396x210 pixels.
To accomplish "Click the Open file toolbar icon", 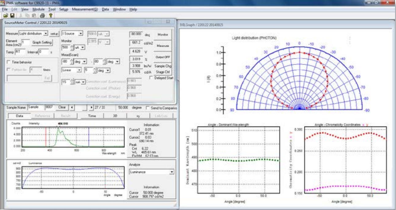I will [5, 15].
